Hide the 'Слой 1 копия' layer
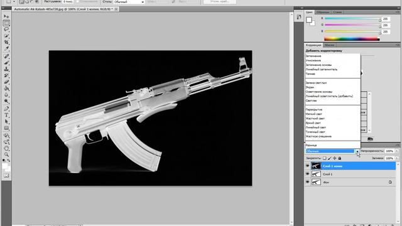Screen dimensions: 402x226 point(307,166)
